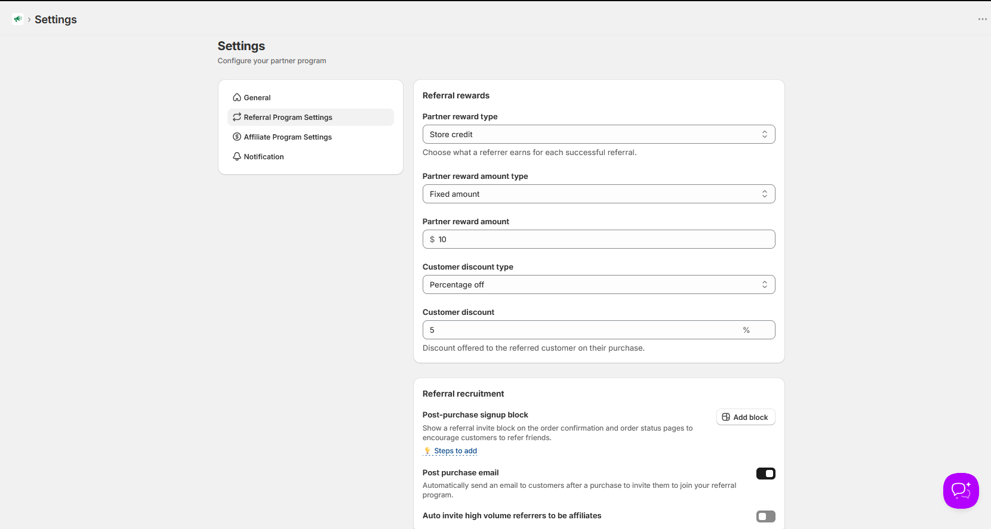This screenshot has width=991, height=529.
Task: Click the Referral recruitment heading
Action: (x=463, y=394)
